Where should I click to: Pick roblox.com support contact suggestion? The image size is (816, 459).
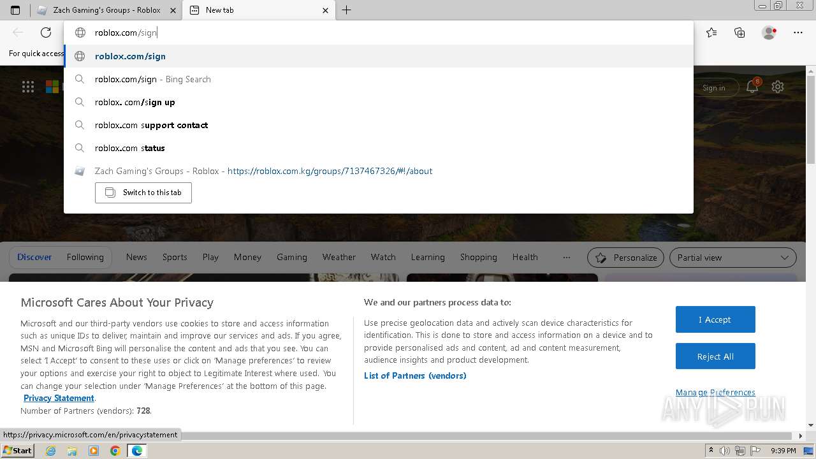(x=379, y=125)
